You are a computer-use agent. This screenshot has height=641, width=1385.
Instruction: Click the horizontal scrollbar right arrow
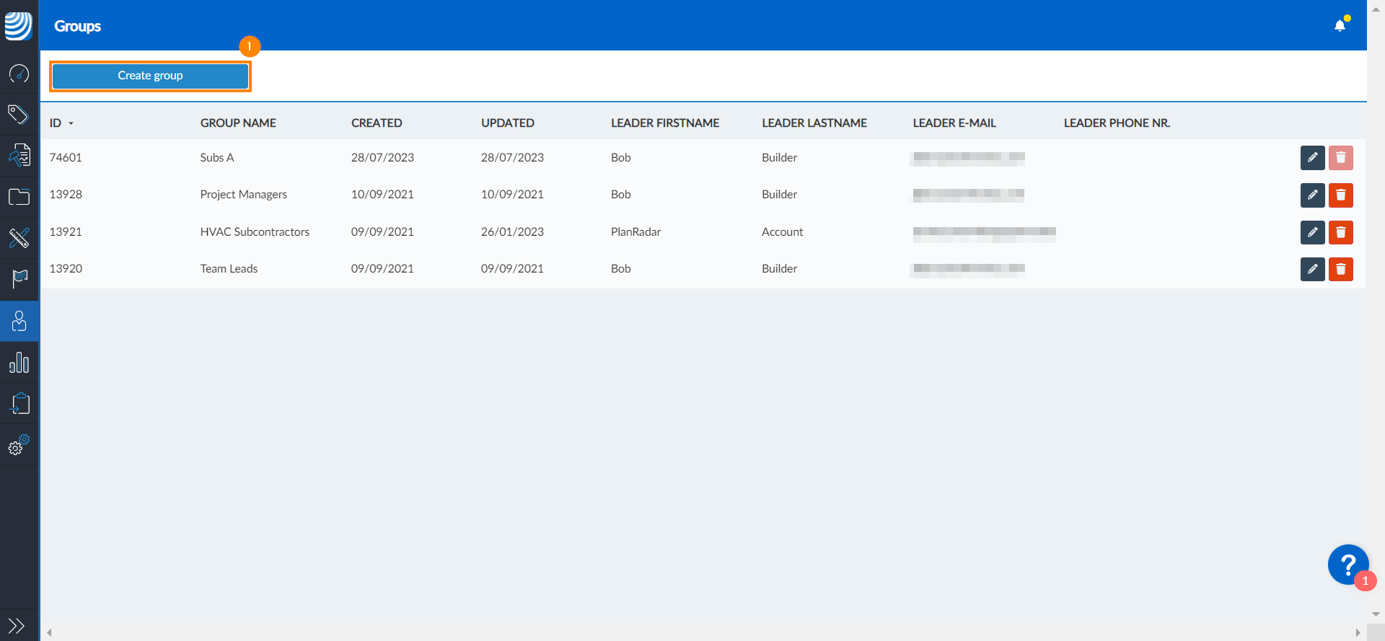pyautogui.click(x=1358, y=632)
